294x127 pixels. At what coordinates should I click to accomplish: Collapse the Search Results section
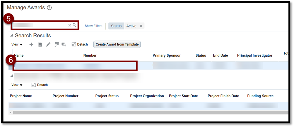pos(12,36)
